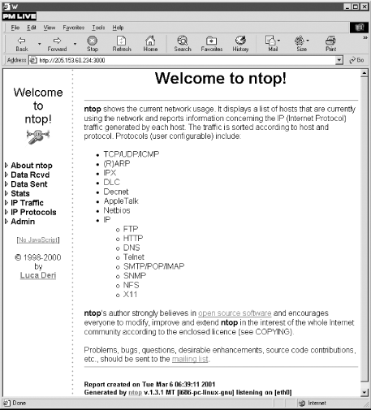Open the Favorites folder icon
This screenshot has height=410, width=371.
pyautogui.click(x=211, y=41)
